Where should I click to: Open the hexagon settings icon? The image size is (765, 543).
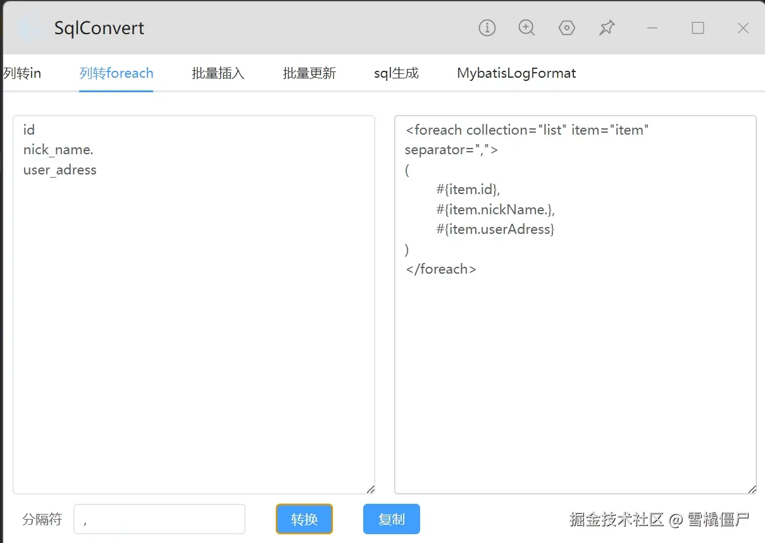(567, 28)
